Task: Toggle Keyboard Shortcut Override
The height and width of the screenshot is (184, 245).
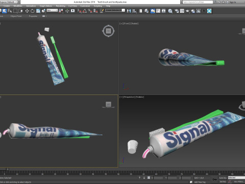Action: [x=72, y=11]
